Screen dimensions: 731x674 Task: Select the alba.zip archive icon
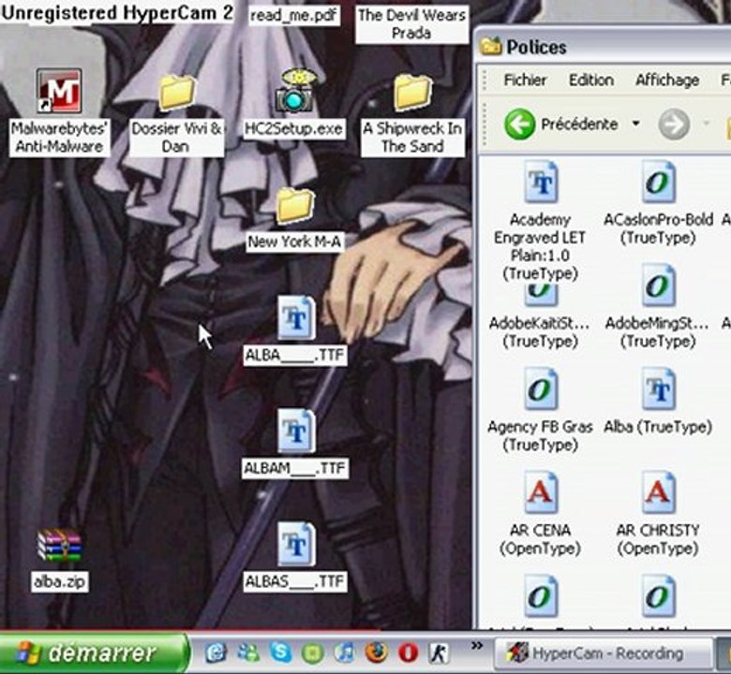coord(60,545)
